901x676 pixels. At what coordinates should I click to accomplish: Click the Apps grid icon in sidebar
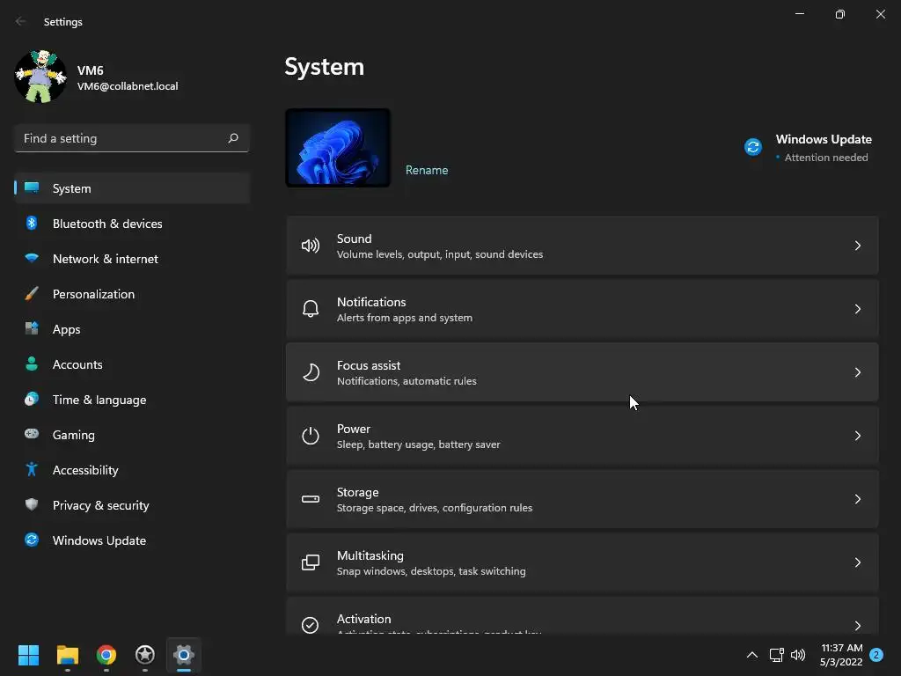[x=32, y=329]
